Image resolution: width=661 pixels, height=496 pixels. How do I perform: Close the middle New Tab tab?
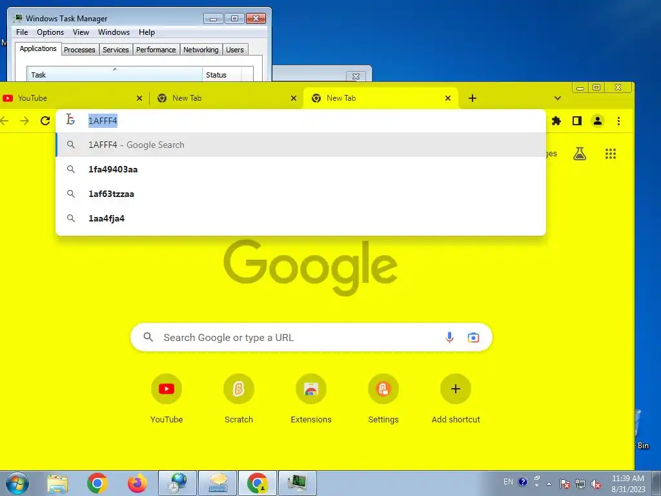(x=294, y=98)
